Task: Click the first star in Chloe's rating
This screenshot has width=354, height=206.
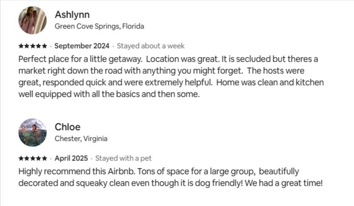Action: pos(21,158)
